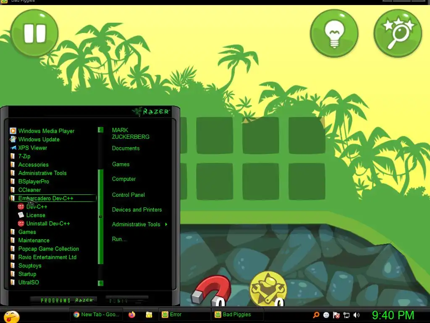Screen dimensions: 430x323
Task: Click the magnifier with stars button
Action: click(x=398, y=34)
